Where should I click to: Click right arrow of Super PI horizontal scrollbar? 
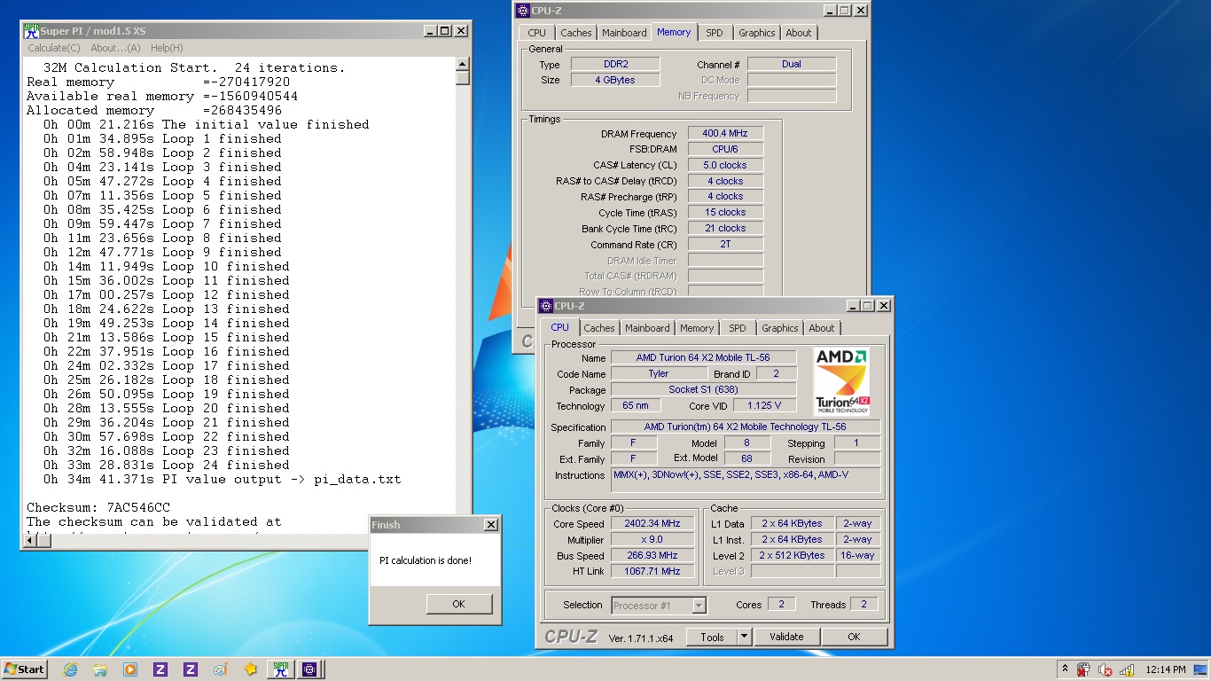click(449, 540)
